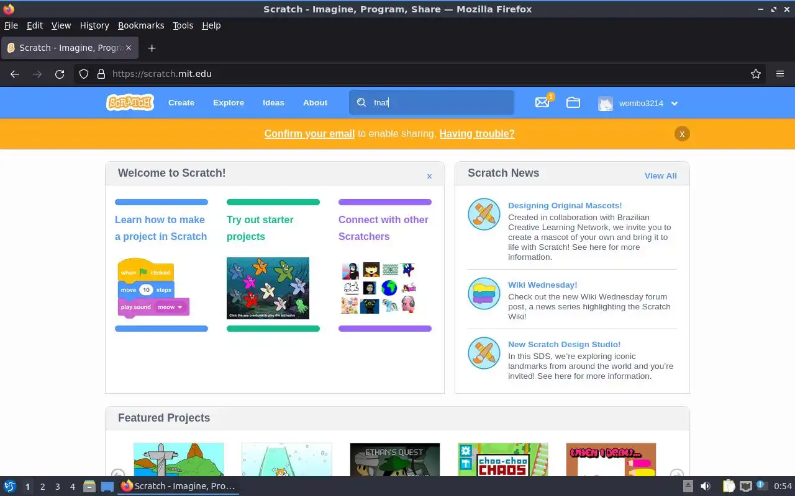This screenshot has width=795, height=496.
Task: Open a new tab with plus button
Action: tap(152, 48)
